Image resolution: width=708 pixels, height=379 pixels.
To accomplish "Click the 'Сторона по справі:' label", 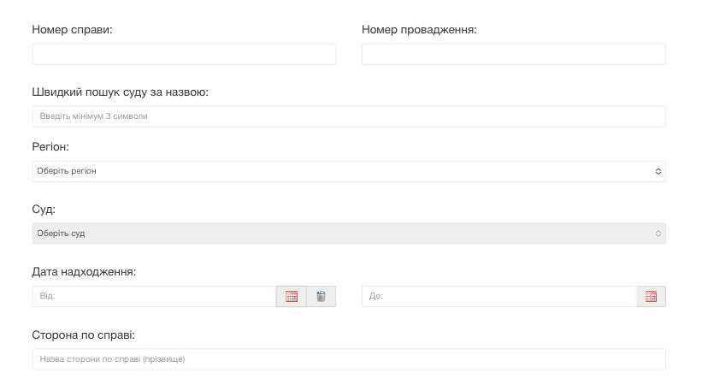I will pos(84,335).
